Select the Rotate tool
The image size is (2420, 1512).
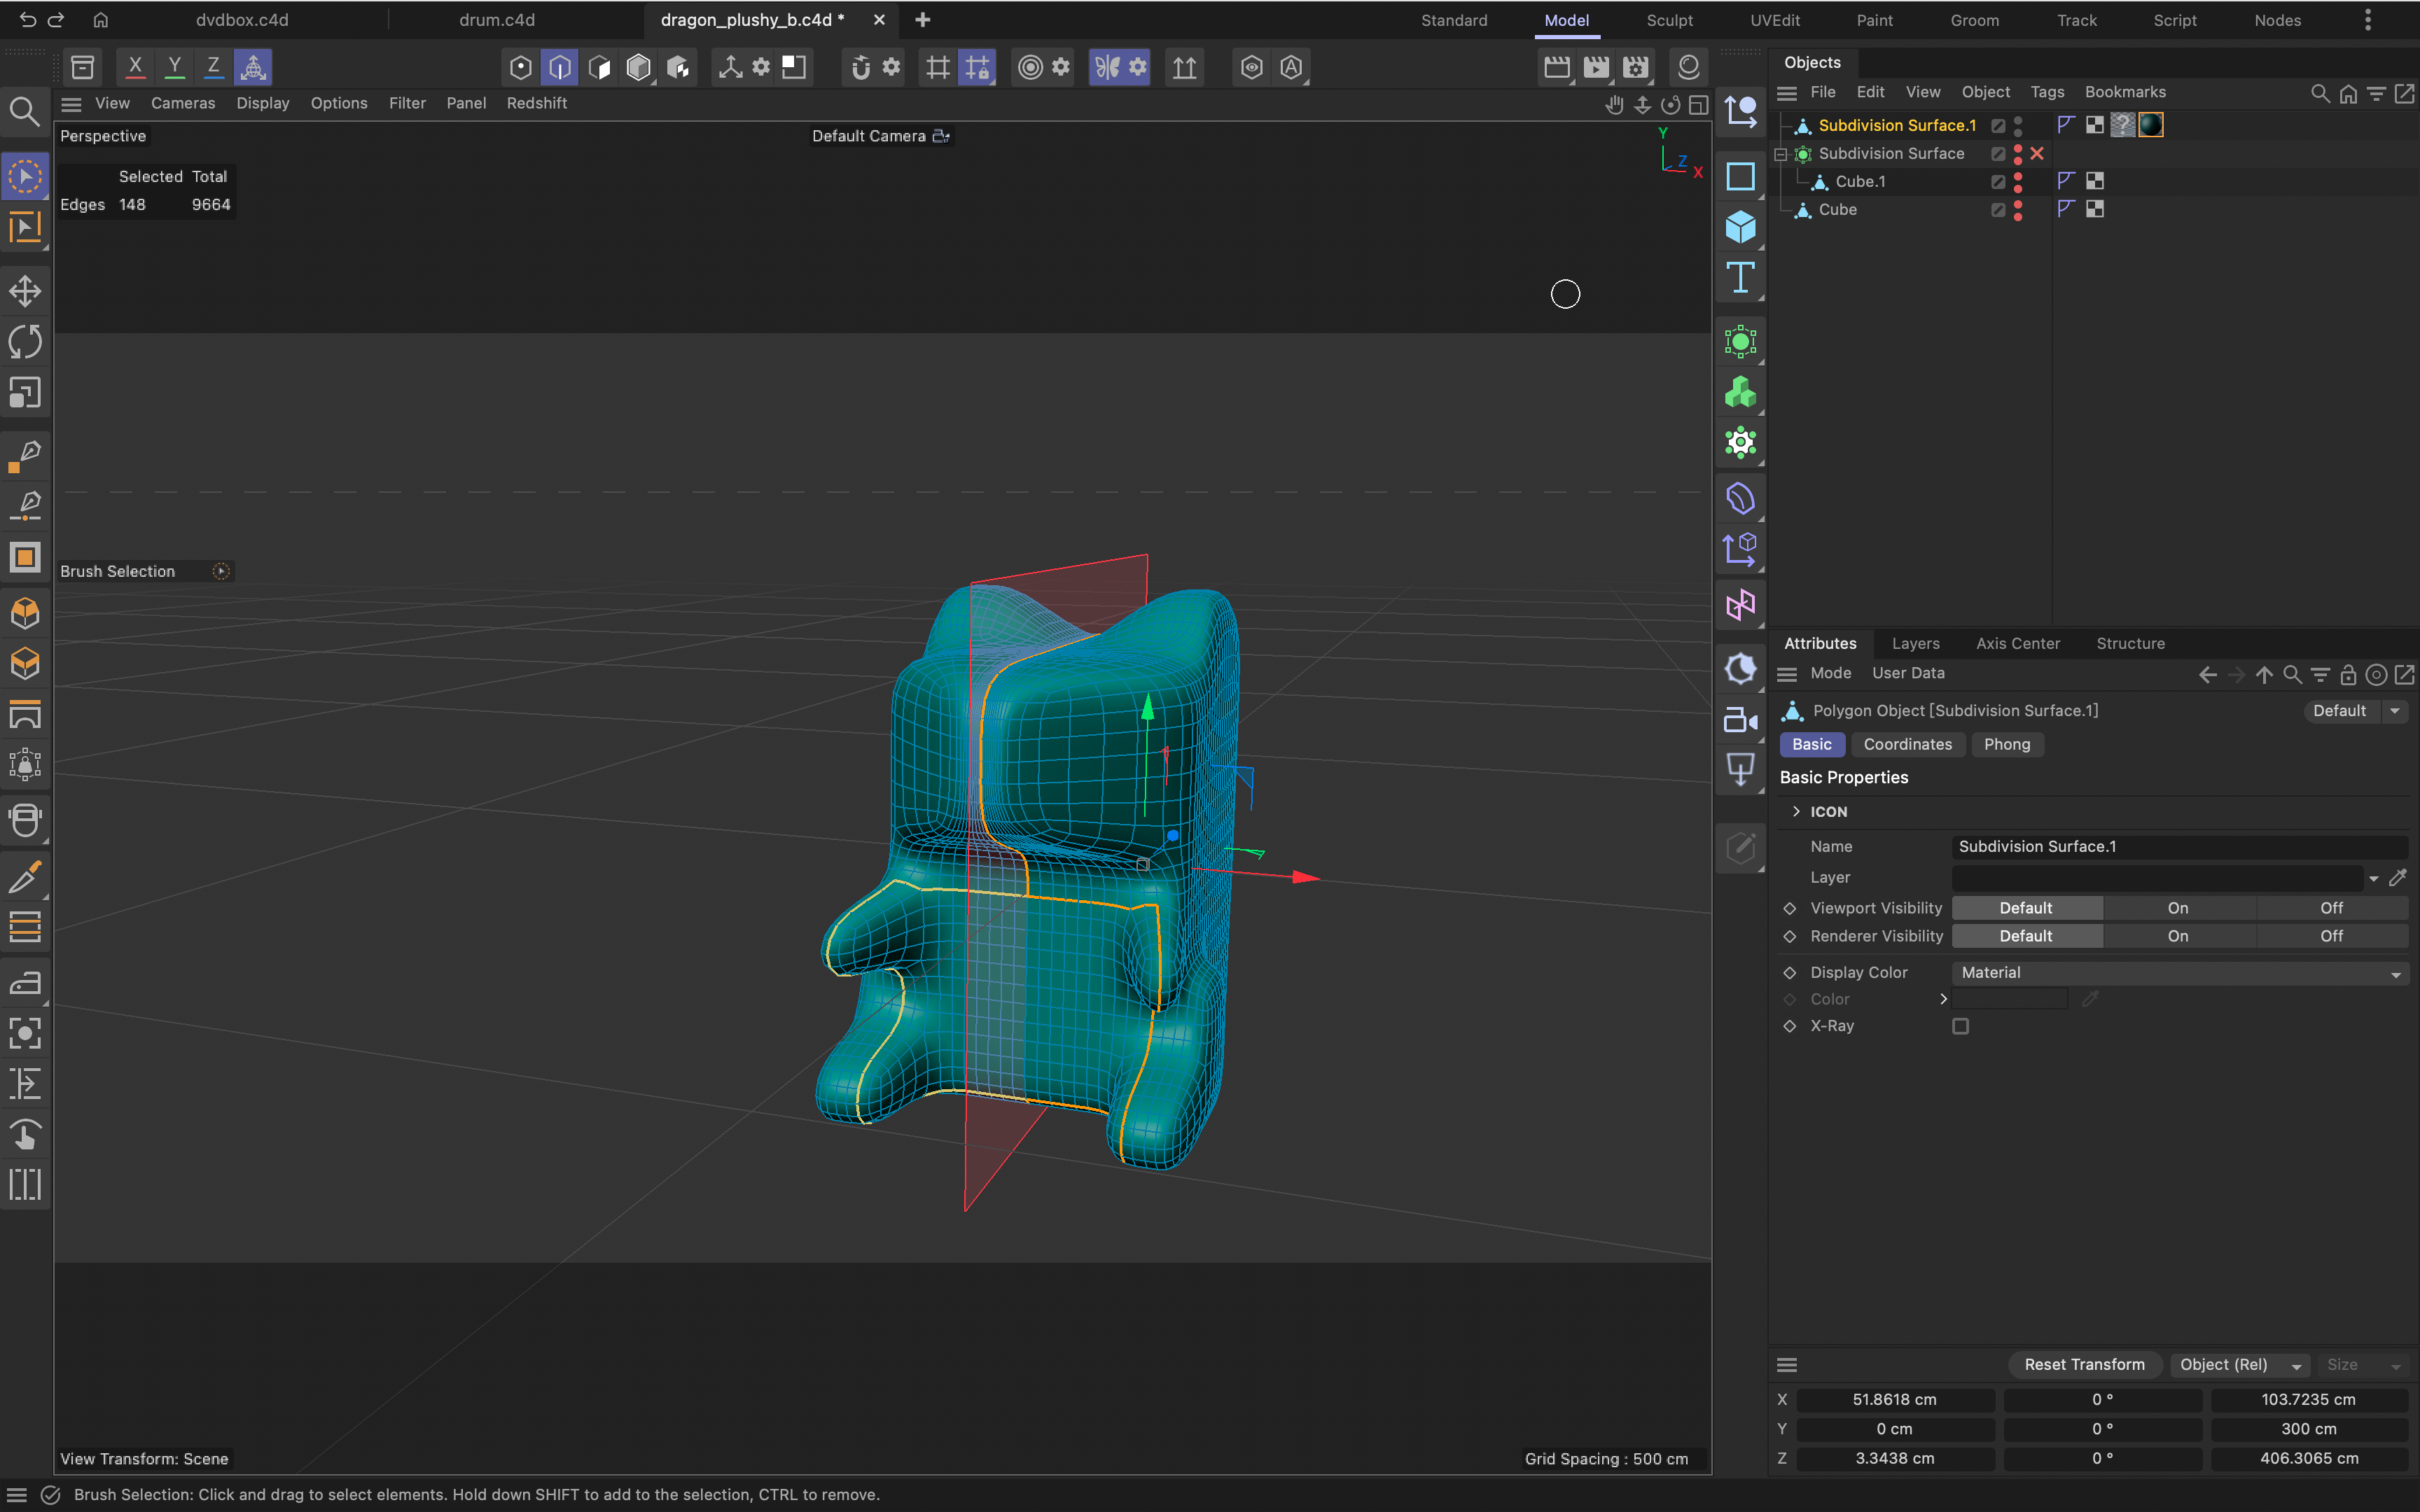[25, 341]
